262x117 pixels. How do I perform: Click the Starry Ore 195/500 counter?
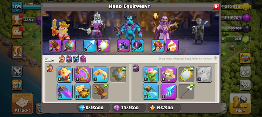[x=164, y=108]
